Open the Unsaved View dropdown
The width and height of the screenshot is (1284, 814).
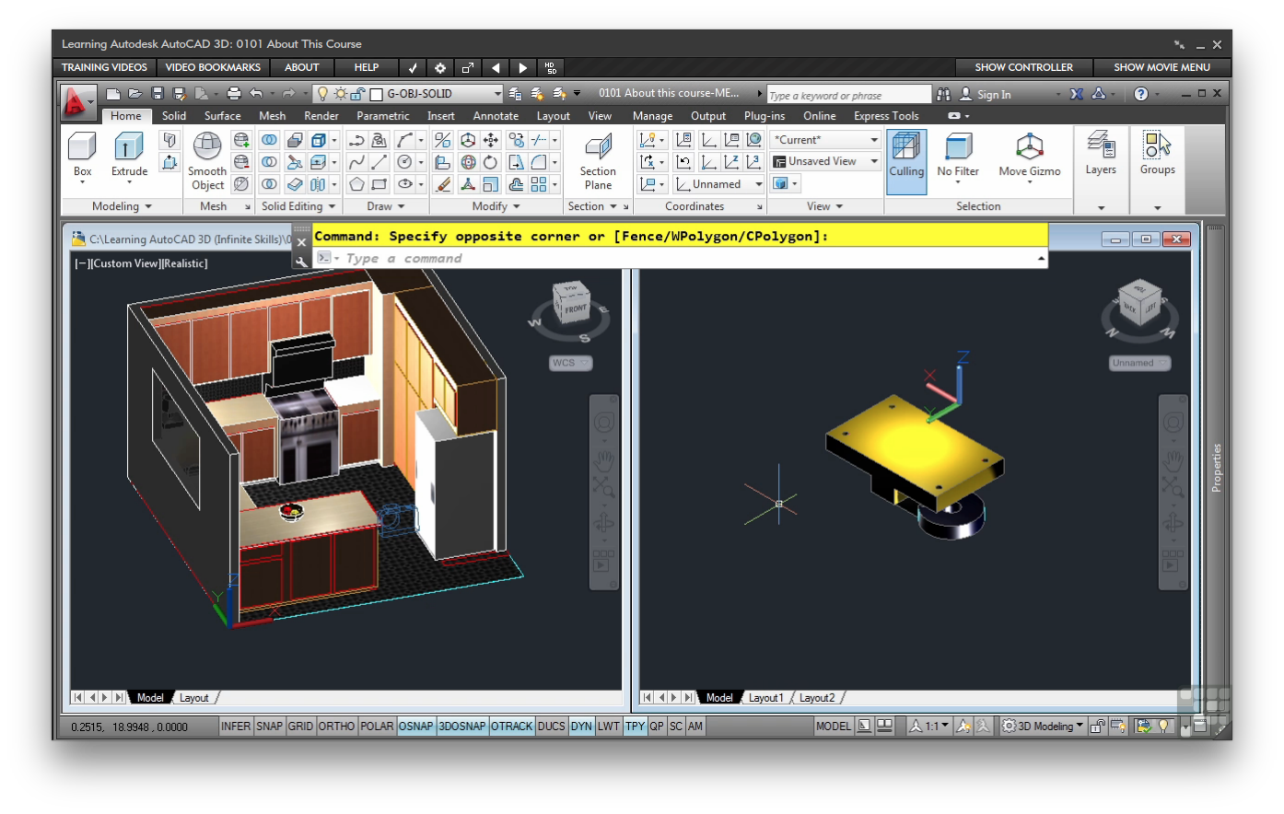825,161
